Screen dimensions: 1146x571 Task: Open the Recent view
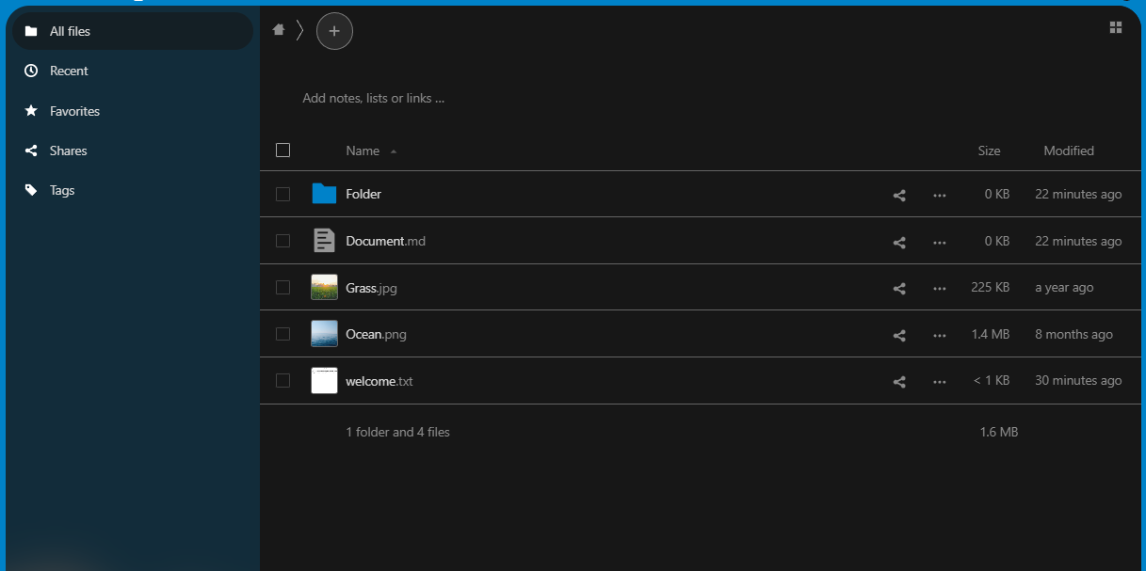coord(132,71)
